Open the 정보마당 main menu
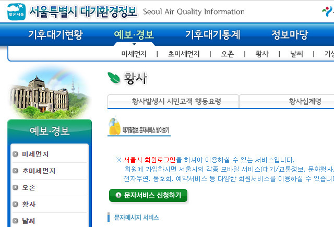Viewport: 334px width, 227px height. (x=290, y=34)
